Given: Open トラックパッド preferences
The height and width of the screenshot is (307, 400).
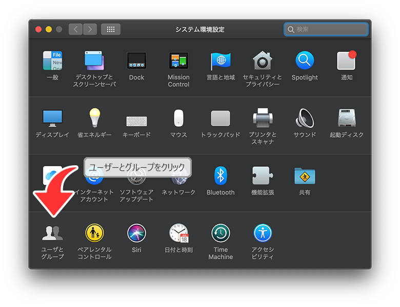Looking at the screenshot, I should (221, 118).
